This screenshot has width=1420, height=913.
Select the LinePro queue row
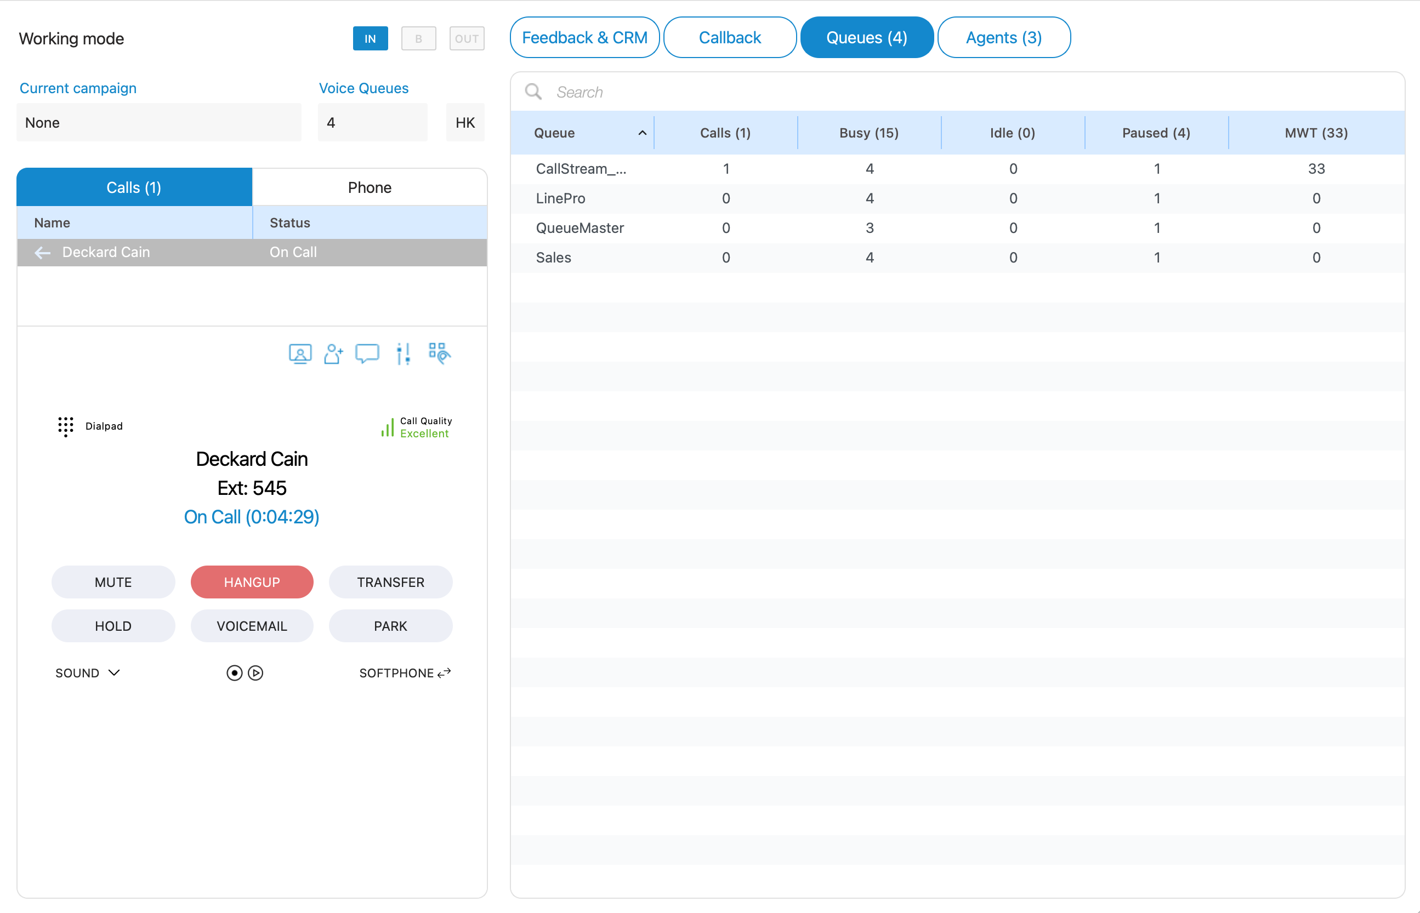coord(957,198)
